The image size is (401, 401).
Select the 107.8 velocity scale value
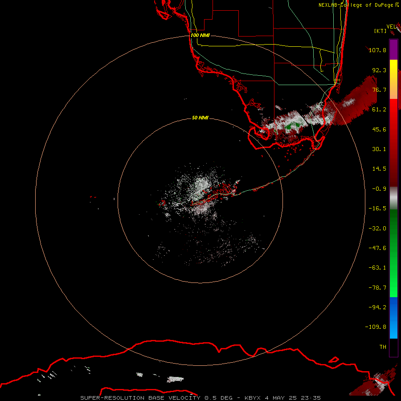[377, 50]
